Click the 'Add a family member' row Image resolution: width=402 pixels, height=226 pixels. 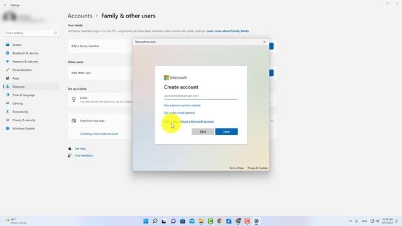tap(172, 46)
